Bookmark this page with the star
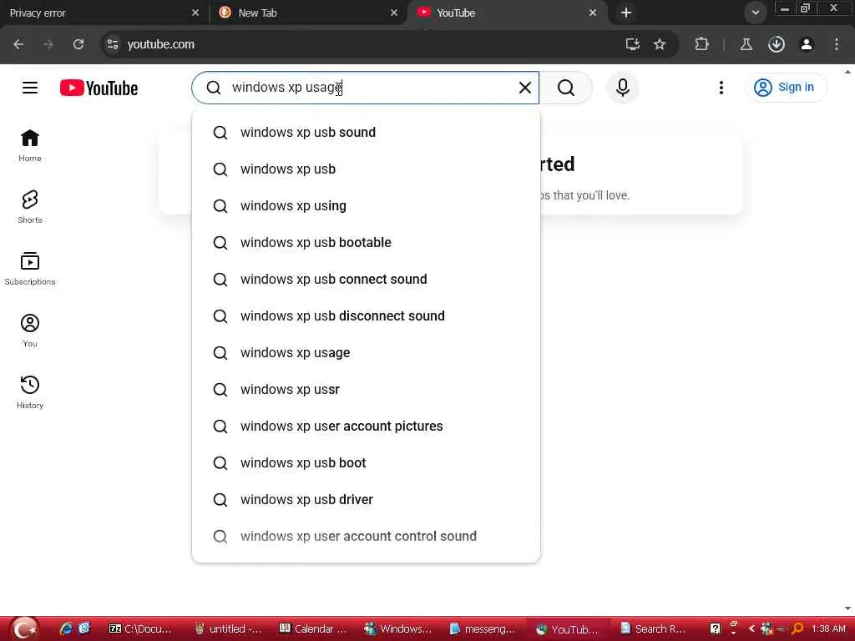 pos(660,44)
